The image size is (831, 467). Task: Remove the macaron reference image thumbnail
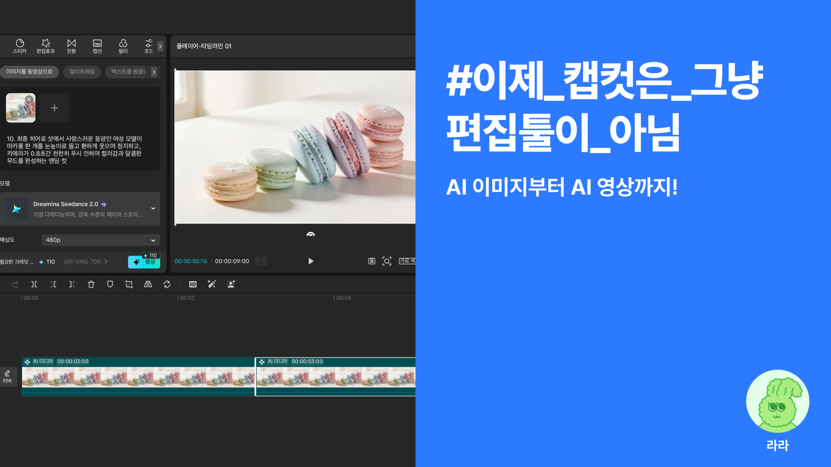point(29,99)
